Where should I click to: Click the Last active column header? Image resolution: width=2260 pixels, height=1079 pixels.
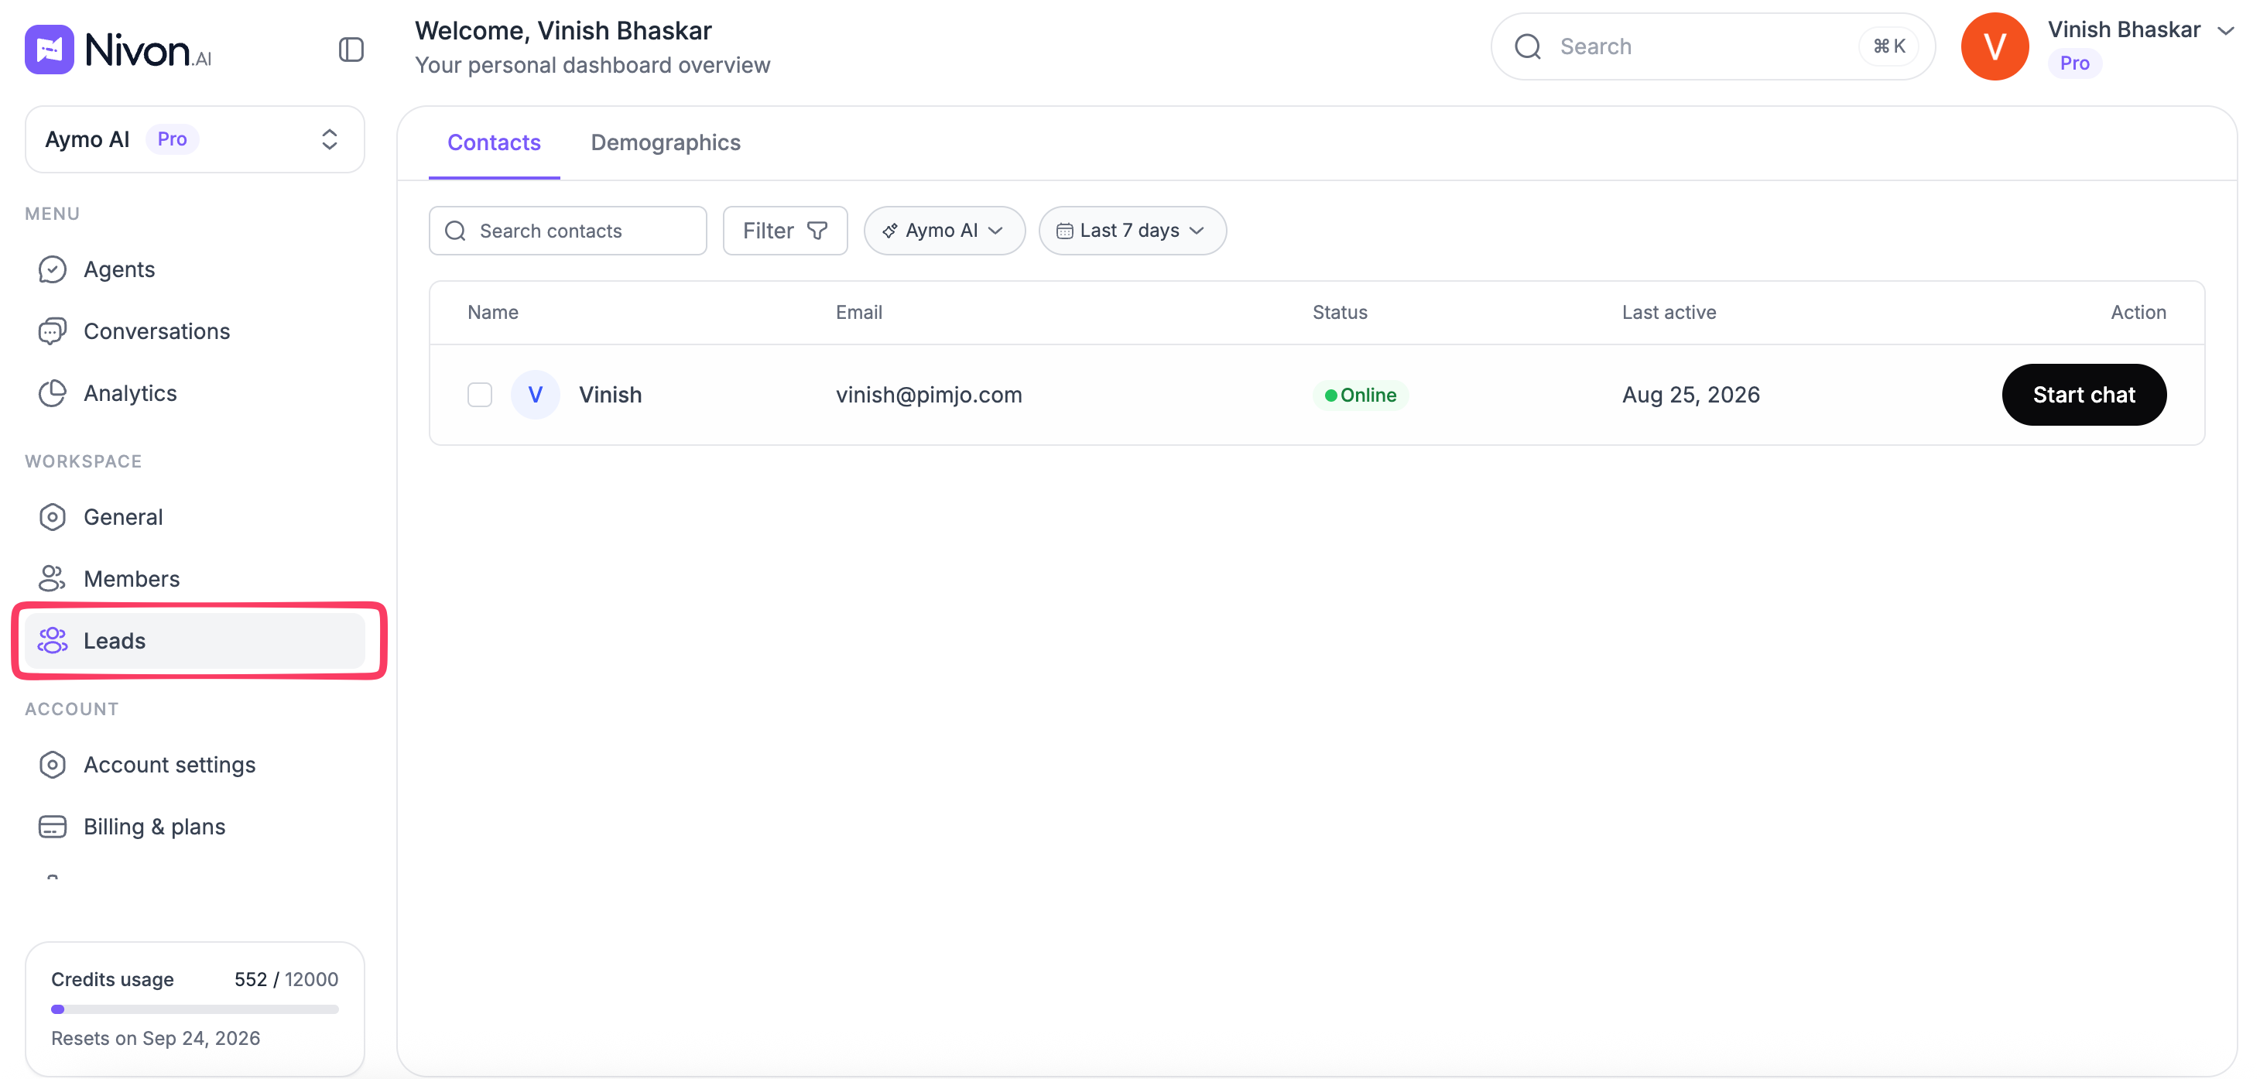pos(1669,312)
